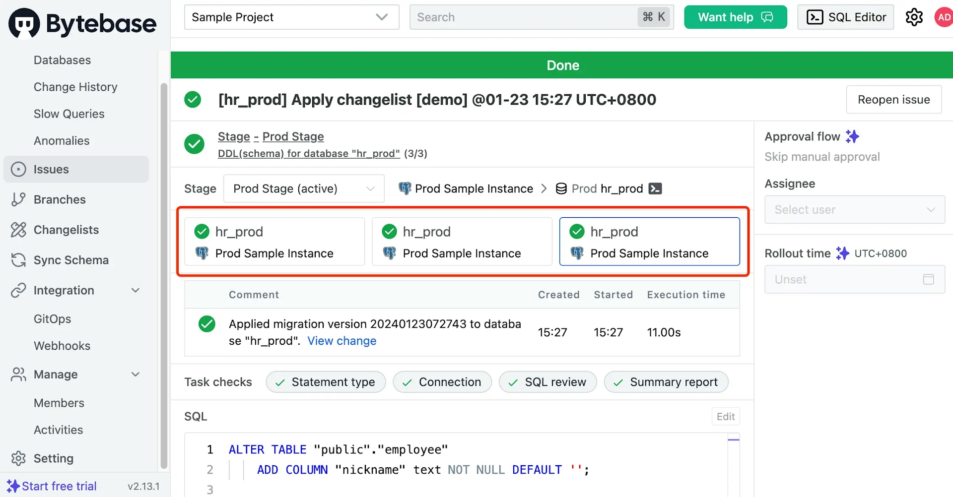Open the View change link

click(x=341, y=341)
